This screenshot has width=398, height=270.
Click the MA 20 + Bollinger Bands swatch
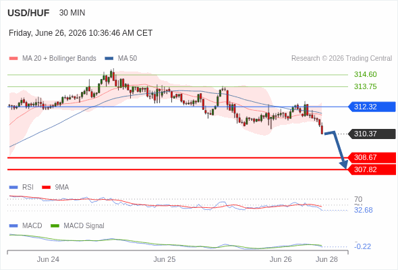(x=13, y=59)
